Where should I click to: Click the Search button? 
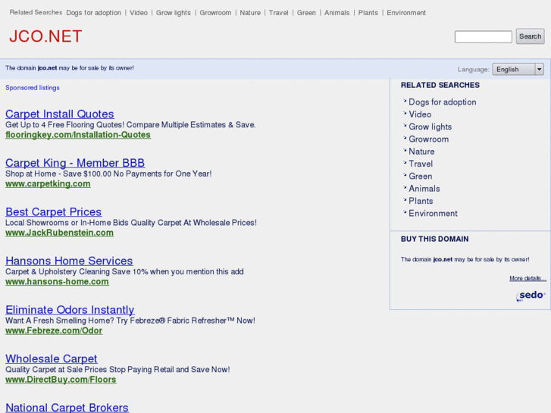click(530, 36)
